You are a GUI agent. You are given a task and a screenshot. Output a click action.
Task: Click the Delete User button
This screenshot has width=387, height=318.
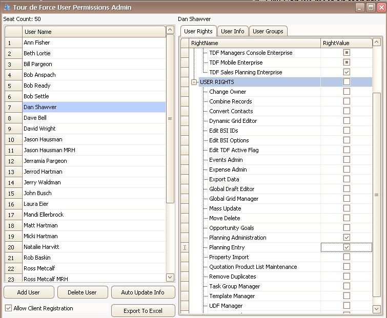[x=83, y=292]
